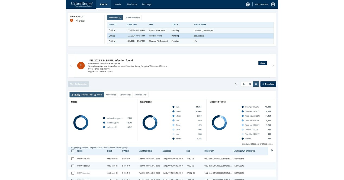Viewport: 344px width, 180px height.
Task: Expand the next alert with right chevron
Action: (x=273, y=66)
